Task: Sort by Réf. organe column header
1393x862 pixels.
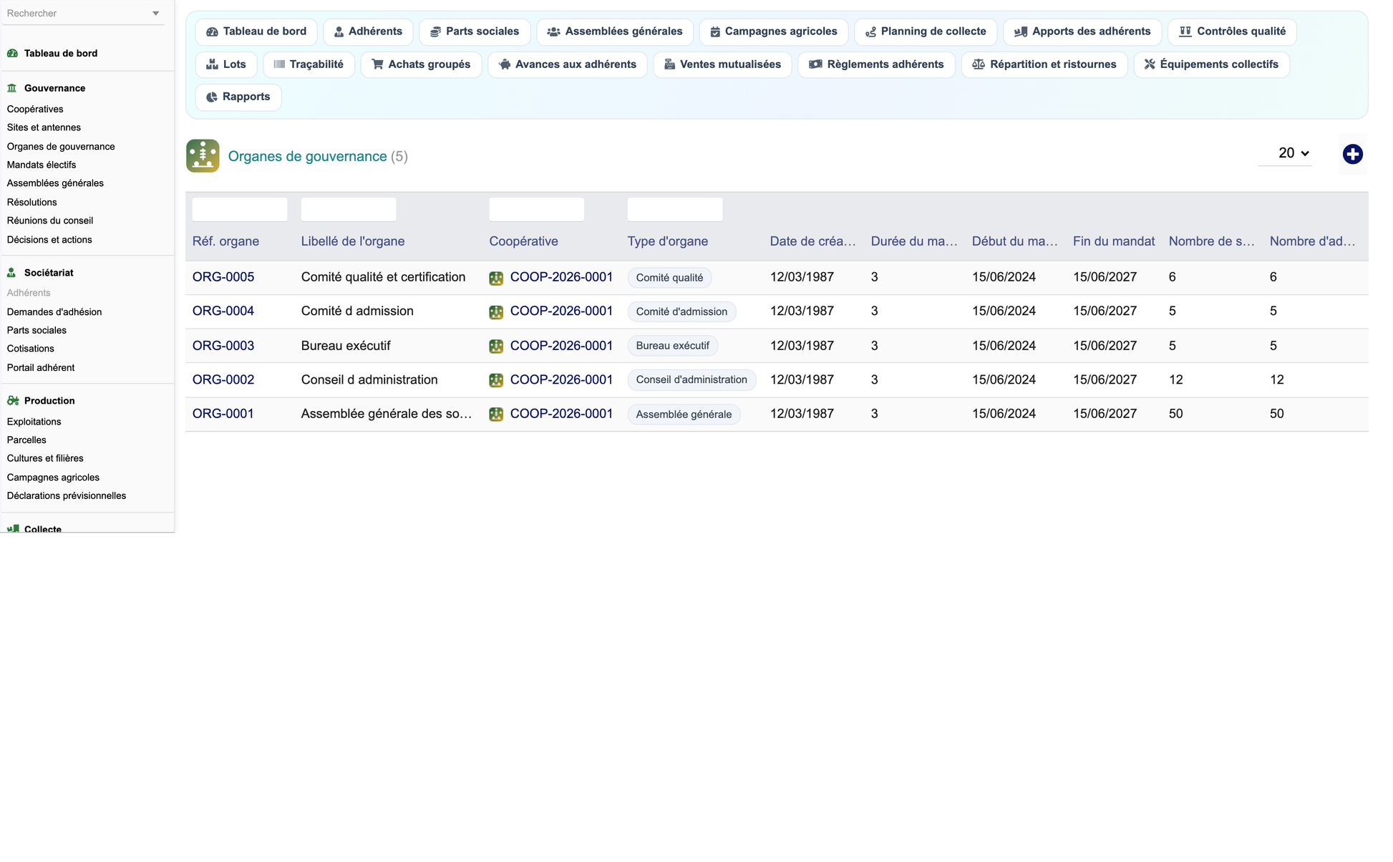Action: click(225, 241)
